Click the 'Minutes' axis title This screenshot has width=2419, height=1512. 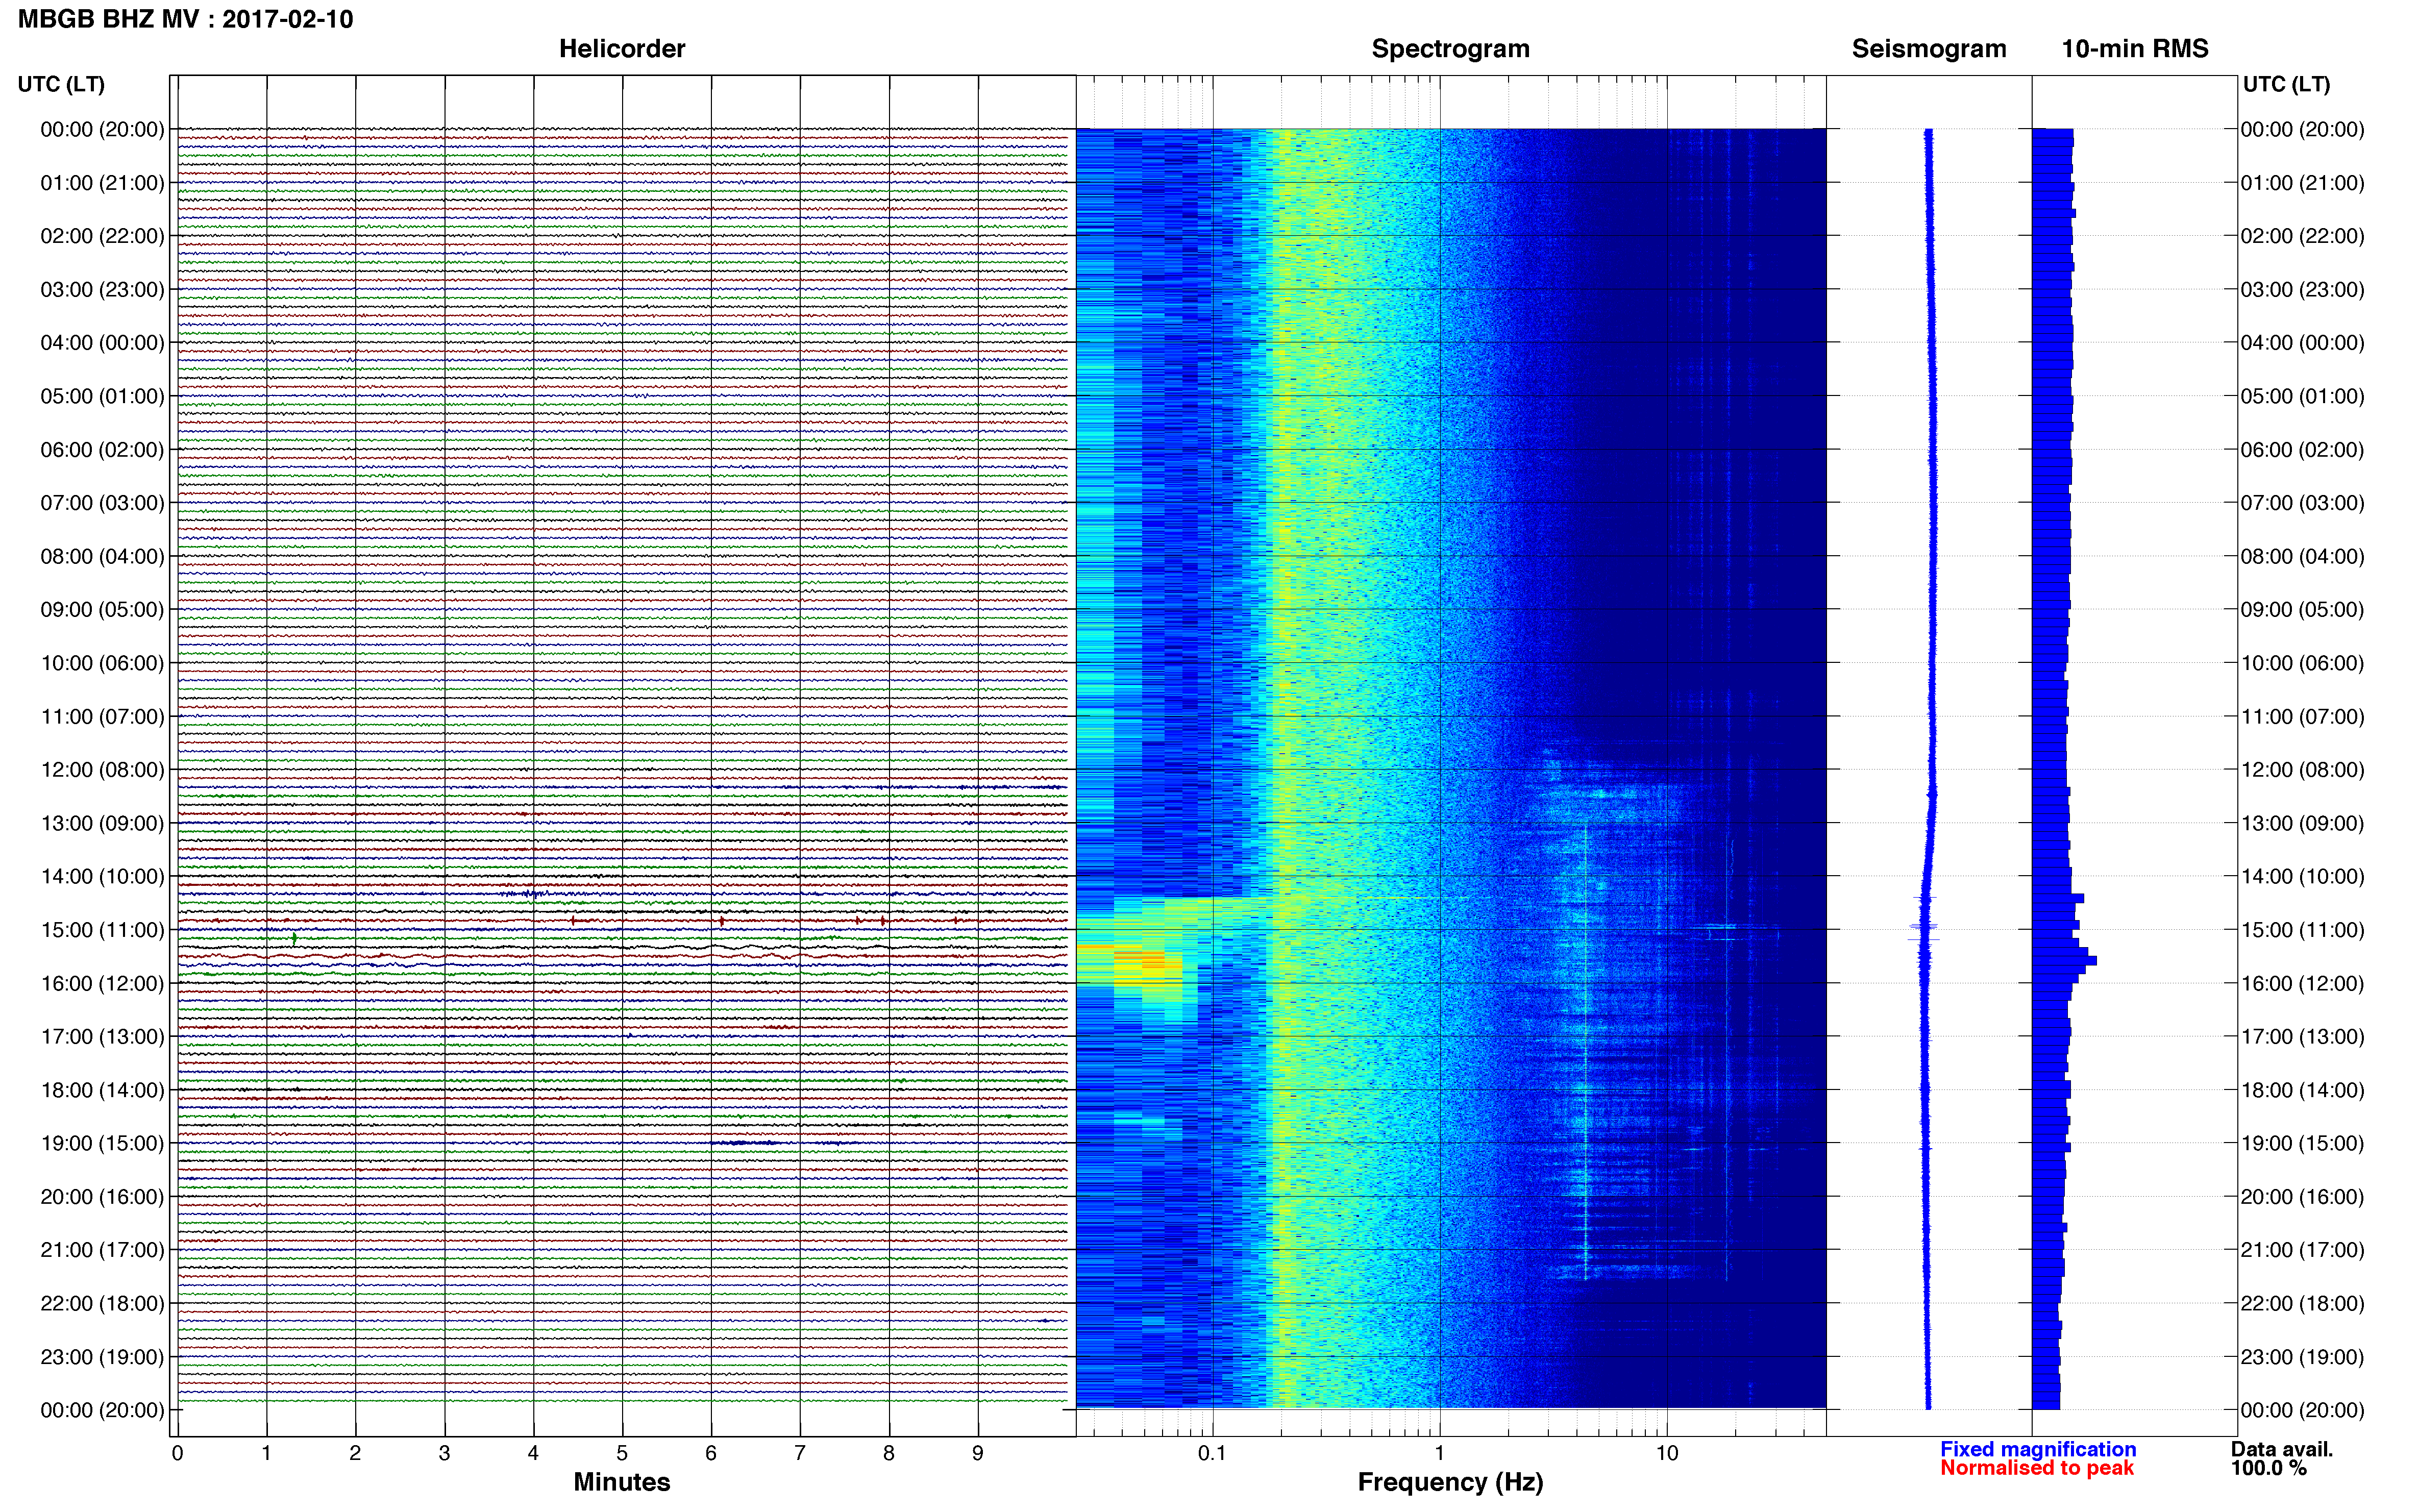[x=621, y=1482]
